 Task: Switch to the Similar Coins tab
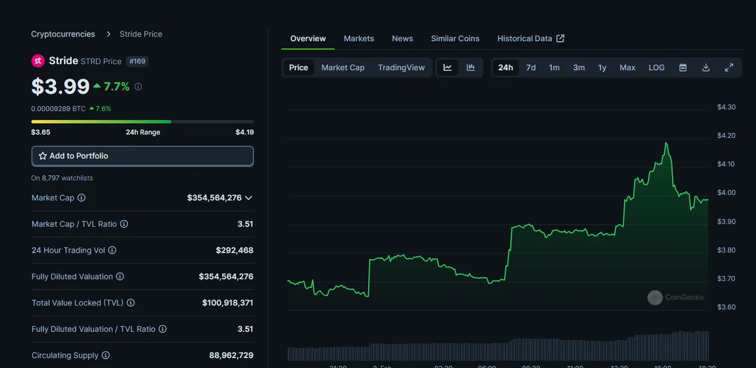click(x=455, y=38)
